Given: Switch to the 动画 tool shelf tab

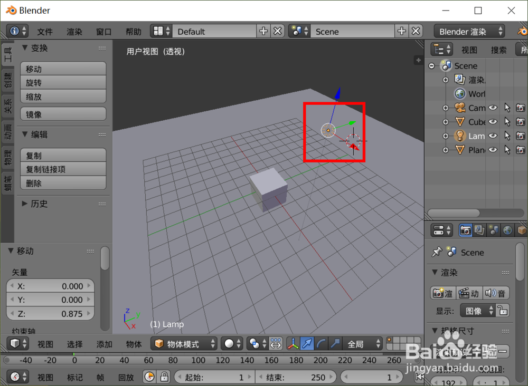Looking at the screenshot, I should (x=7, y=132).
